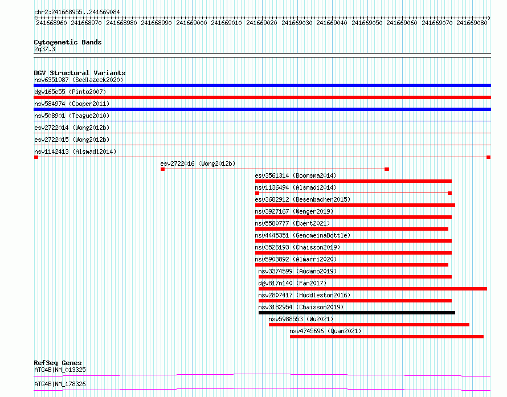Select esv3682912 (Besenbacher2015) label

click(x=302, y=199)
